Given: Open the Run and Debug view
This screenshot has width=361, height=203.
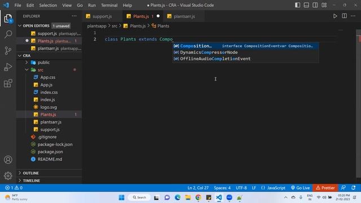Looking at the screenshot, I should coord(8,67).
